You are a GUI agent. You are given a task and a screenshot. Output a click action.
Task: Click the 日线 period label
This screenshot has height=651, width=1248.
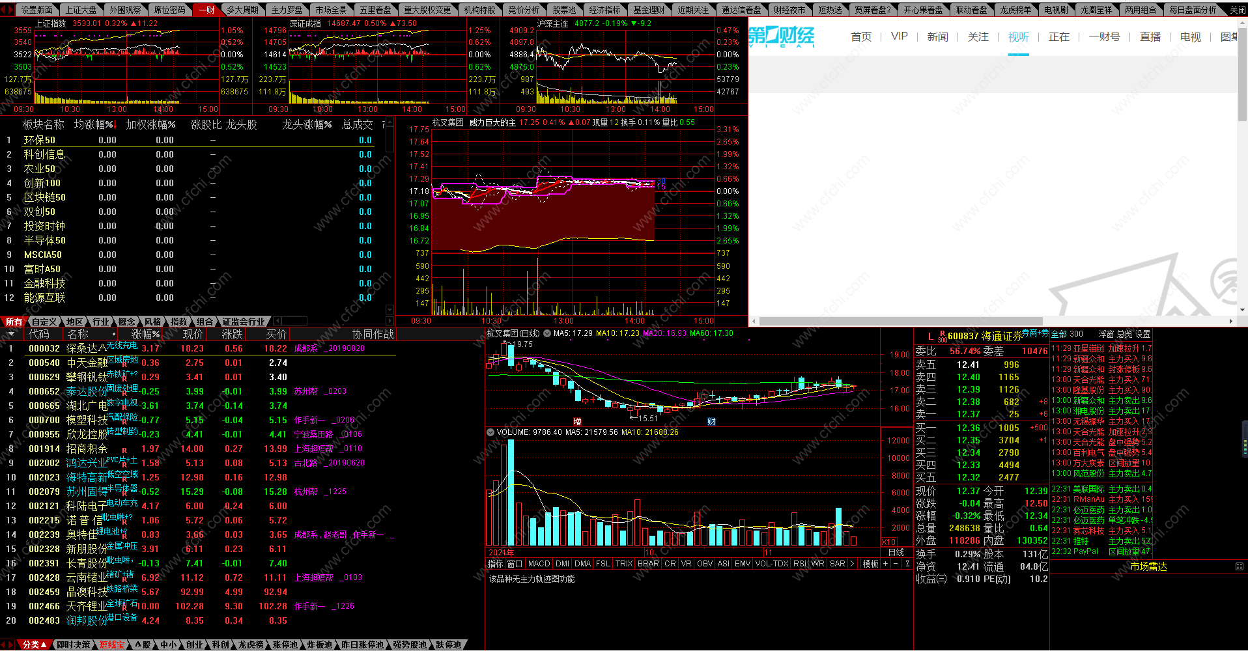tap(896, 553)
